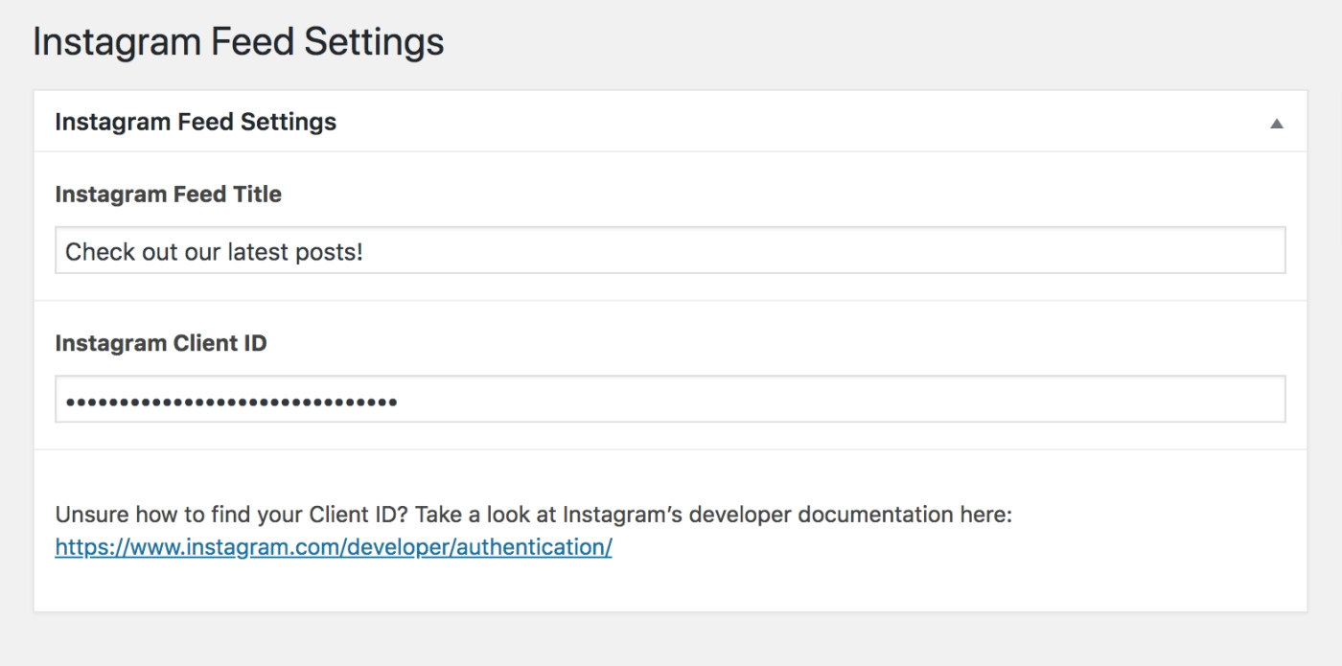This screenshot has width=1342, height=666.
Task: Click the masked dots in Client ID field
Action: [230, 402]
